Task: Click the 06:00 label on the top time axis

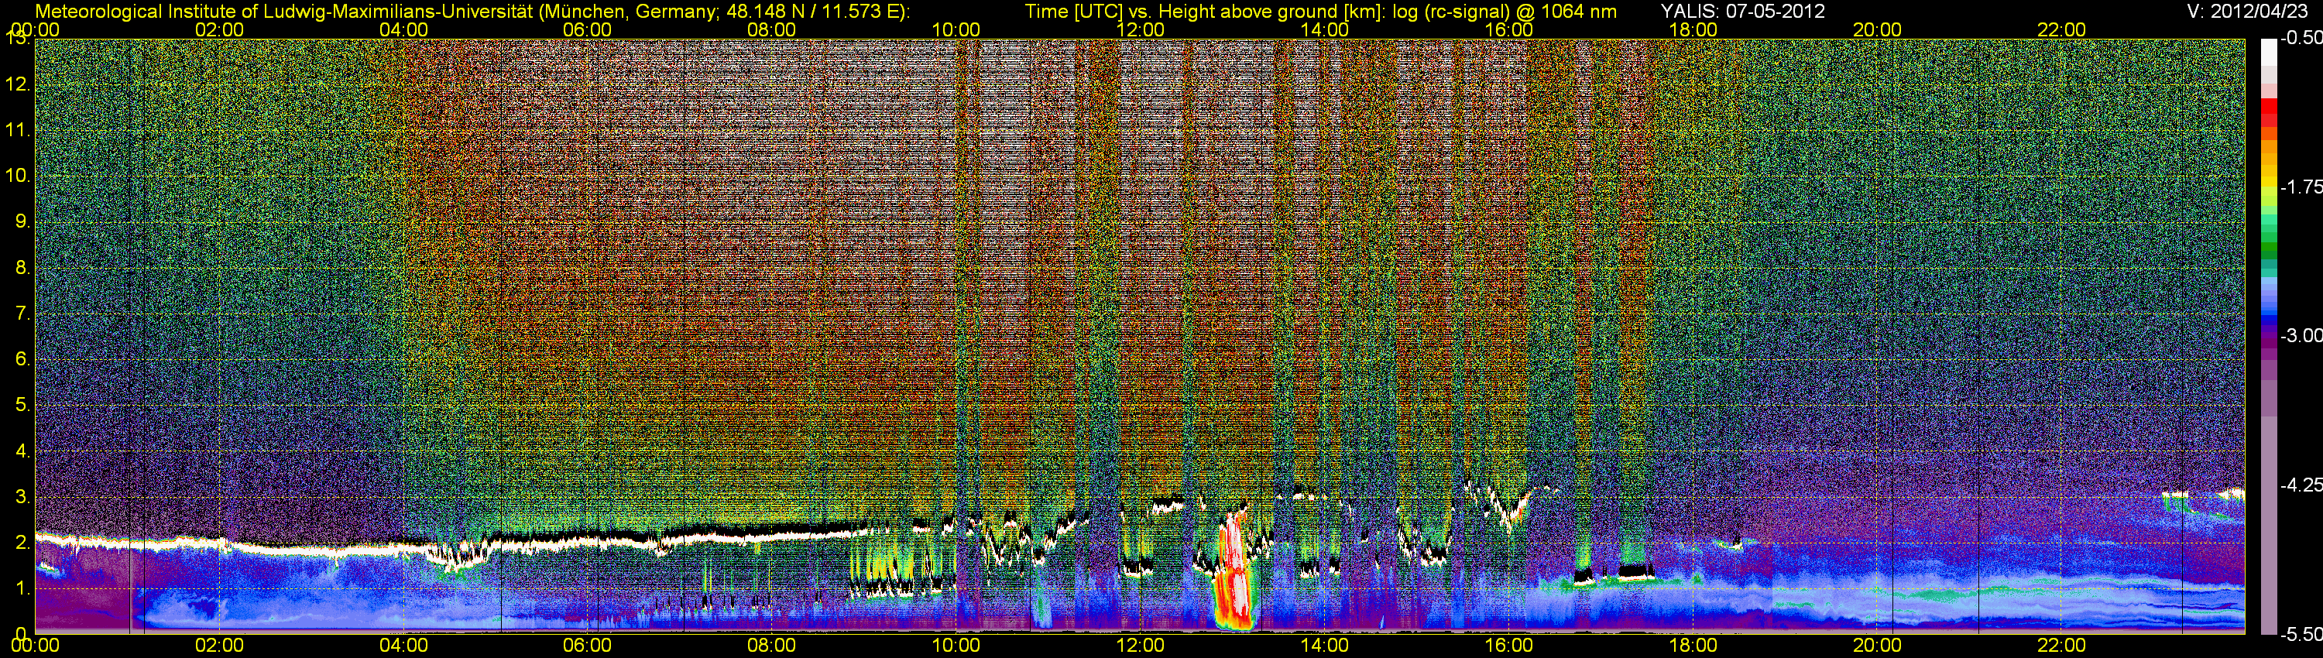Action: pos(587,29)
